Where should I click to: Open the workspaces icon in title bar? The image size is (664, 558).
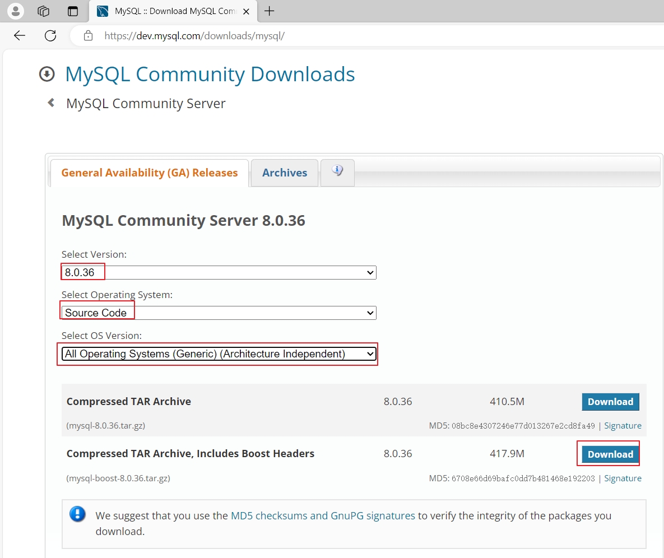[x=43, y=11]
